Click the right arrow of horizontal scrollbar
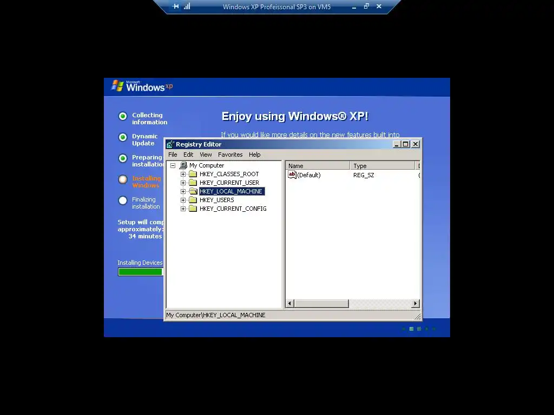The height and width of the screenshot is (415, 554). (415, 304)
